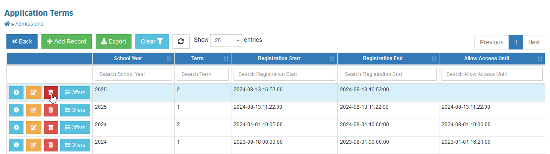Image resolution: width=550 pixels, height=154 pixels.
Task: Sort by Term column arrows
Action: click(226, 59)
